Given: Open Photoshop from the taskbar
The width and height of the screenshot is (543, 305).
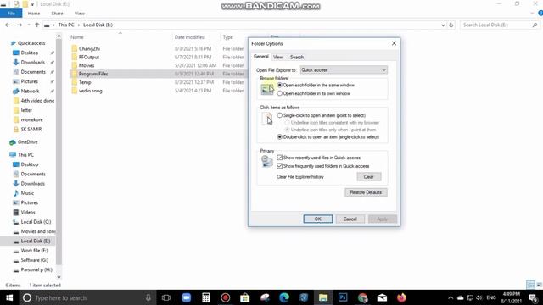Looking at the screenshot, I should (x=343, y=297).
